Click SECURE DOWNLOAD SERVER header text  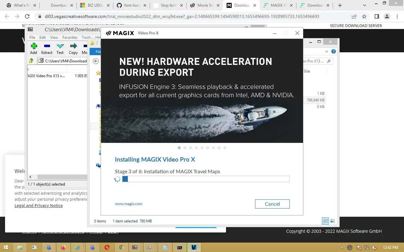coord(356,26)
